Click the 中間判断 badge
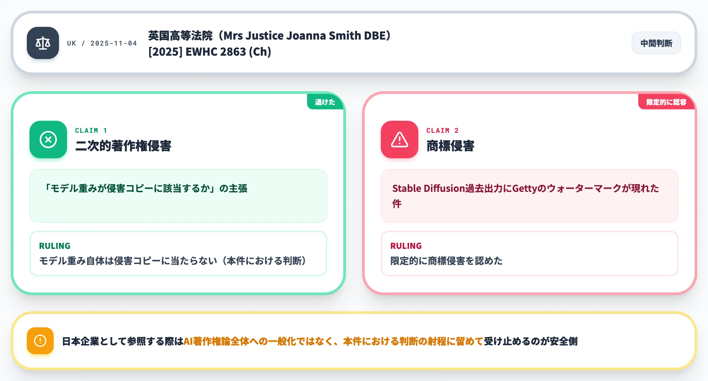 tap(656, 43)
